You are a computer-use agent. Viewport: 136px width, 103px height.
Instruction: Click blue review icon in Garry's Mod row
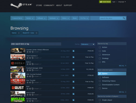[x=74, y=94]
